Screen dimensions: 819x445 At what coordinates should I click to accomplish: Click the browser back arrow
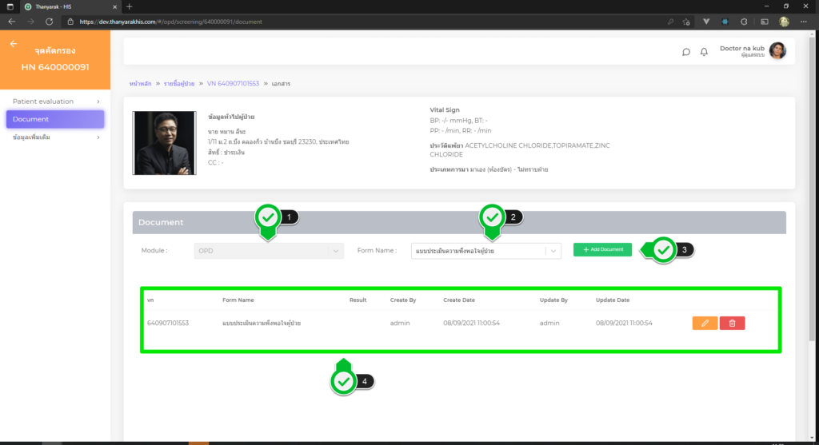11,22
